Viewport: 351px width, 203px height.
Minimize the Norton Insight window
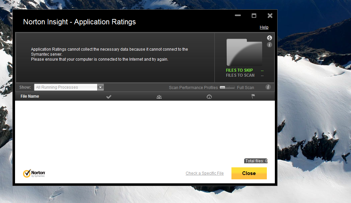pos(238,15)
